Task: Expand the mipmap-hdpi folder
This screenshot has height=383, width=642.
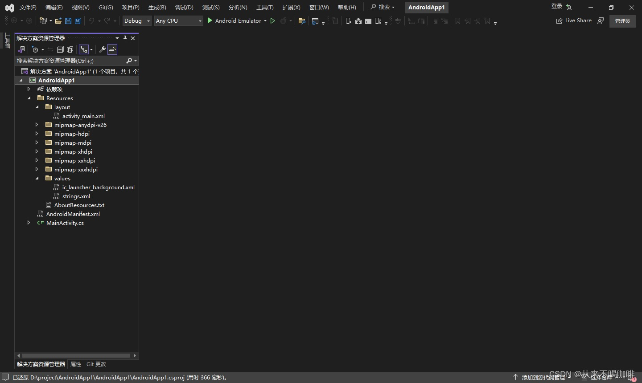Action: pyautogui.click(x=37, y=134)
